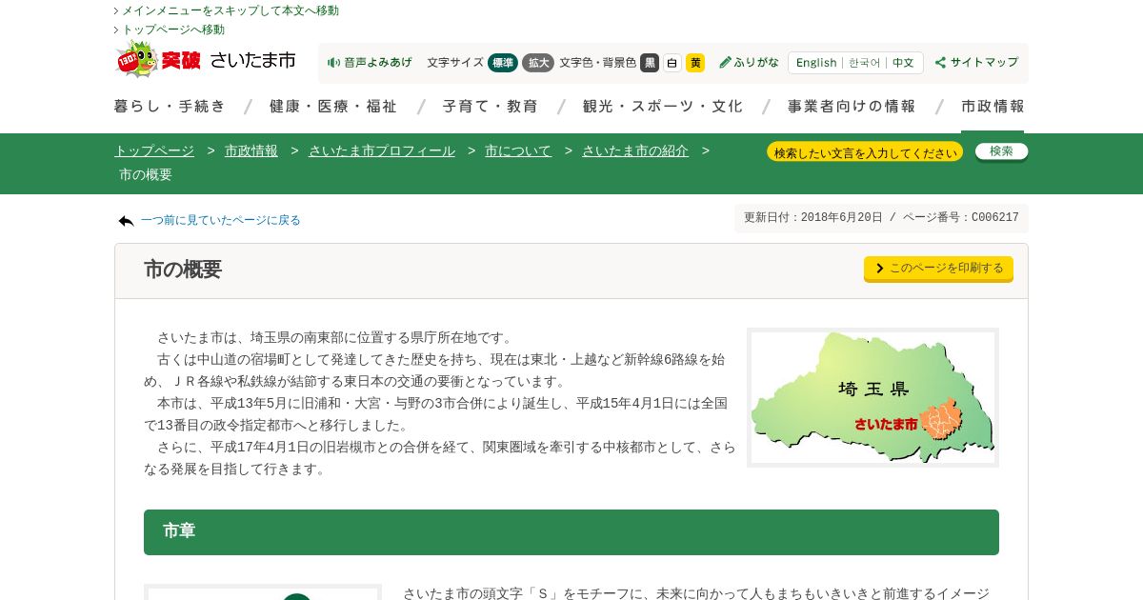Click 一つ前に見ていたページに戻る link
1143x600 pixels.
point(221,220)
